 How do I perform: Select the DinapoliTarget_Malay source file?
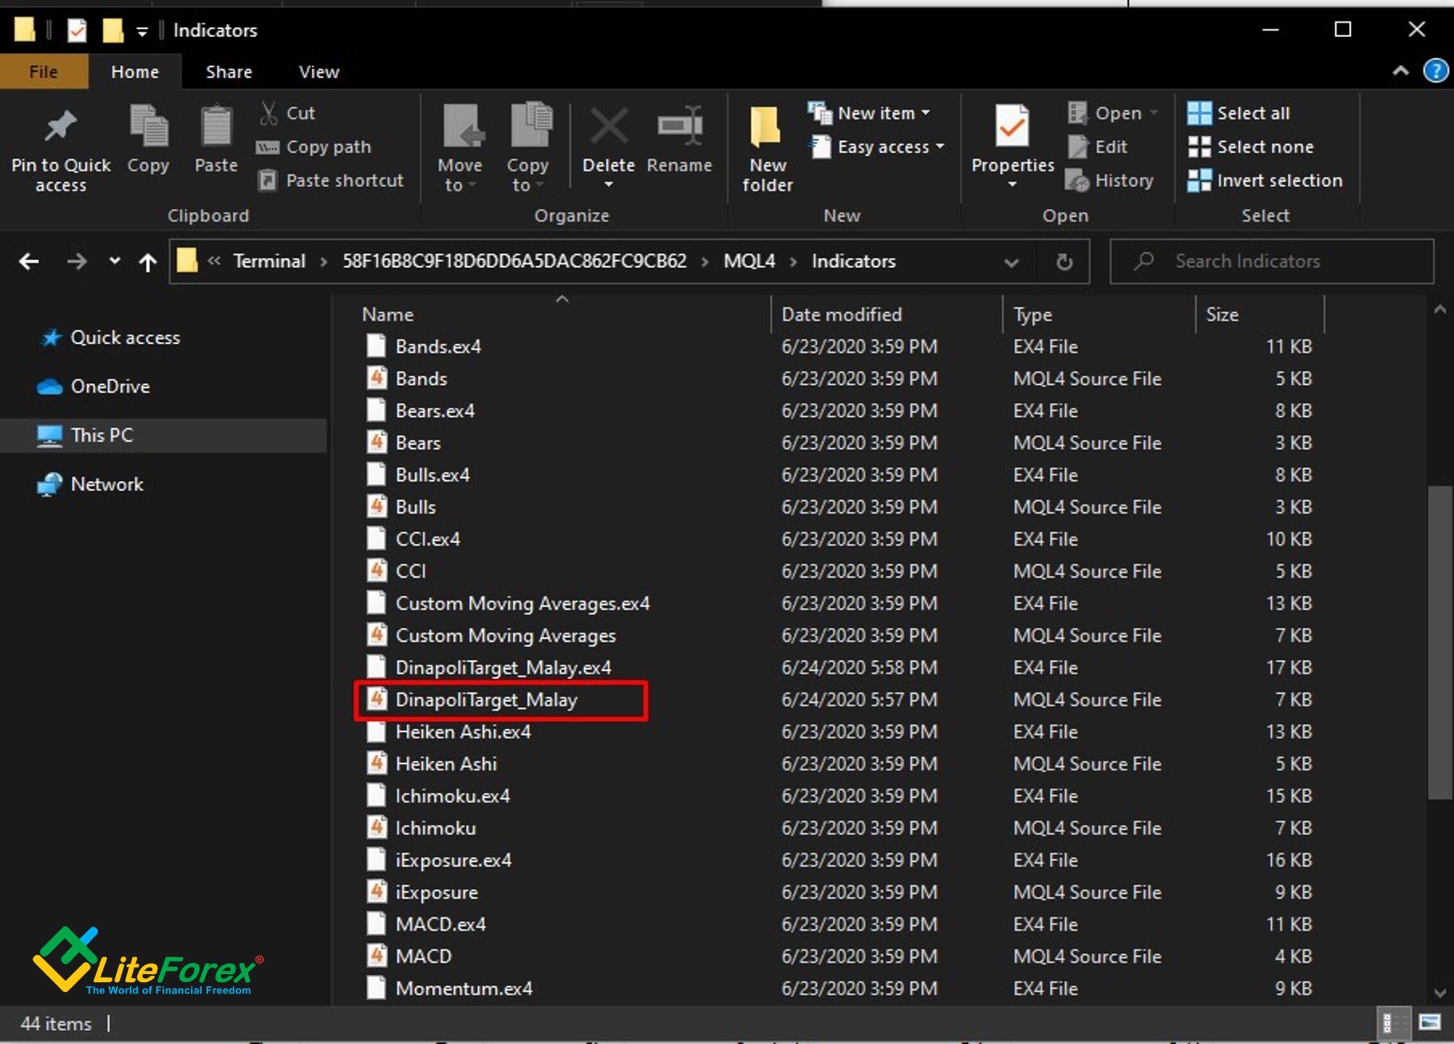coord(486,700)
